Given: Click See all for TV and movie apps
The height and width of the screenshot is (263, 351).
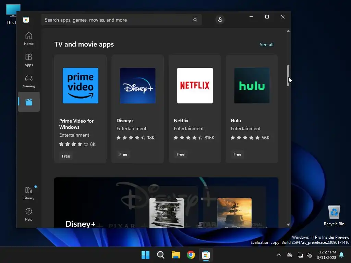Looking at the screenshot, I should click(x=266, y=45).
